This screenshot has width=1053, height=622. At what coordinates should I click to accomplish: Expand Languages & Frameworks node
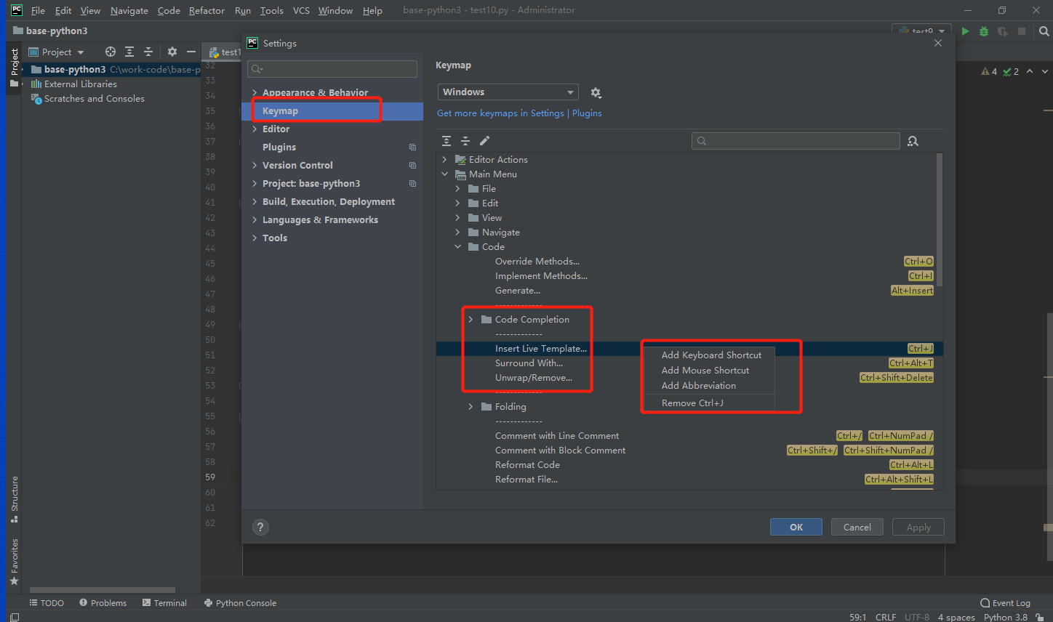tap(255, 219)
